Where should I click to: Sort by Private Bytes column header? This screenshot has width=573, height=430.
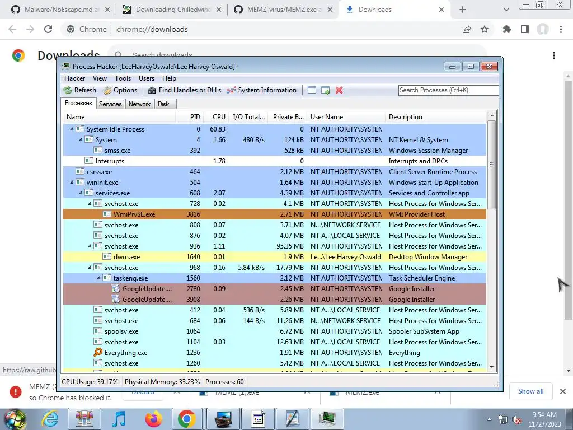point(288,117)
